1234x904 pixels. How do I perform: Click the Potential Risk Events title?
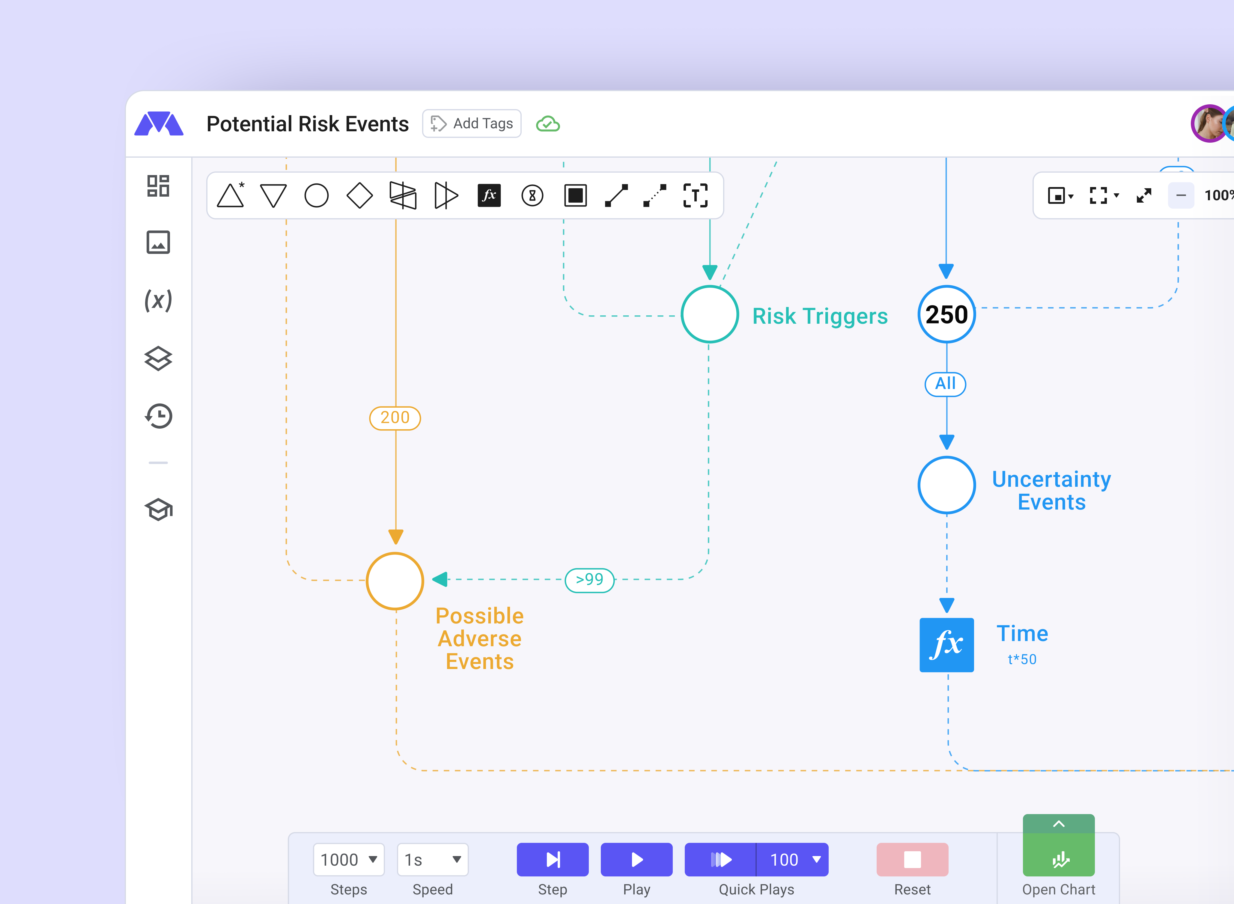pos(308,124)
